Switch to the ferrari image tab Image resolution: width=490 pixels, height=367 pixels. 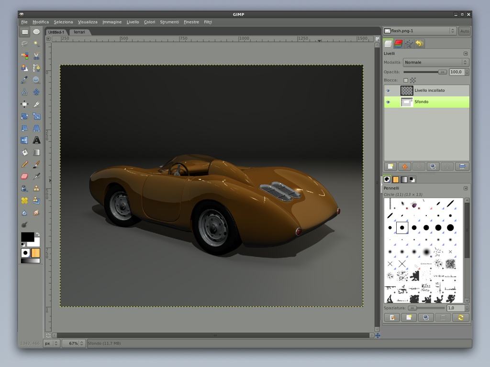[79, 32]
